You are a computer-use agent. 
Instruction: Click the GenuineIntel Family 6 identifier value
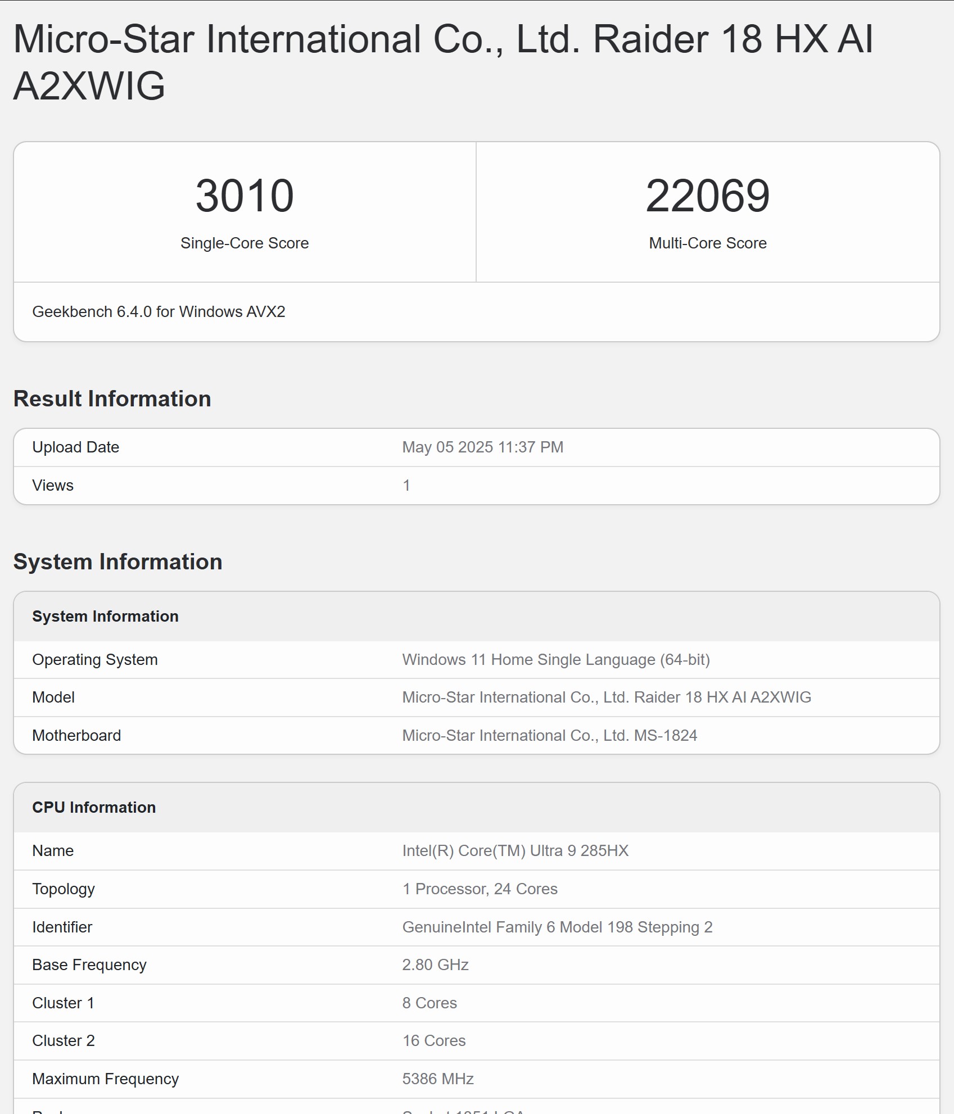(x=557, y=927)
